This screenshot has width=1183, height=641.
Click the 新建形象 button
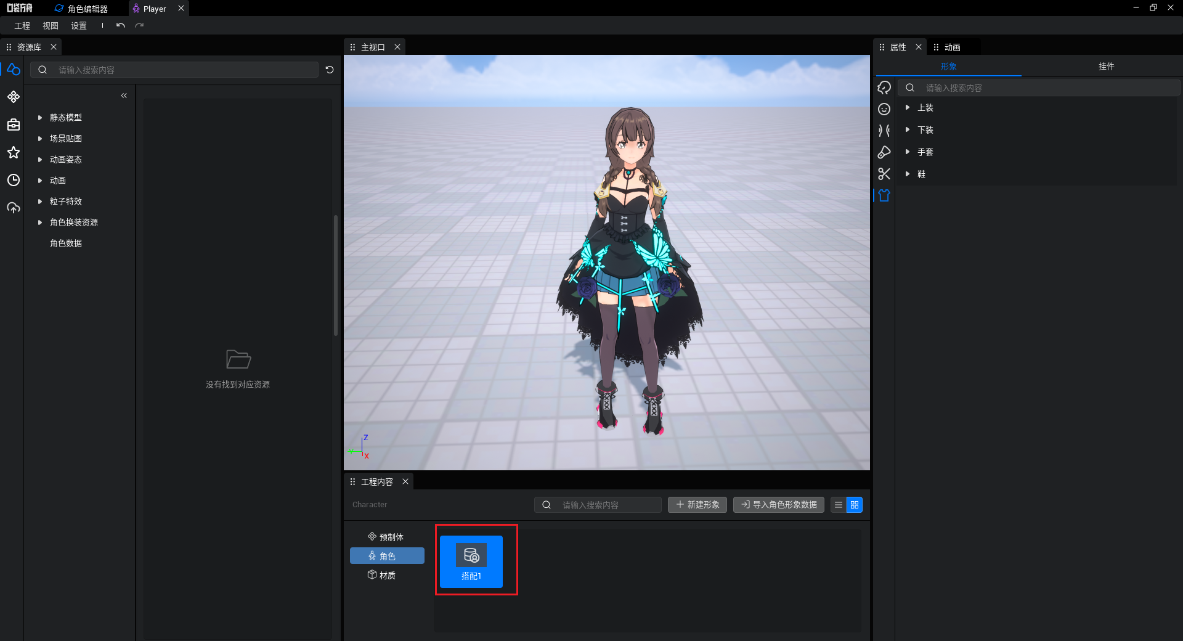pyautogui.click(x=697, y=505)
